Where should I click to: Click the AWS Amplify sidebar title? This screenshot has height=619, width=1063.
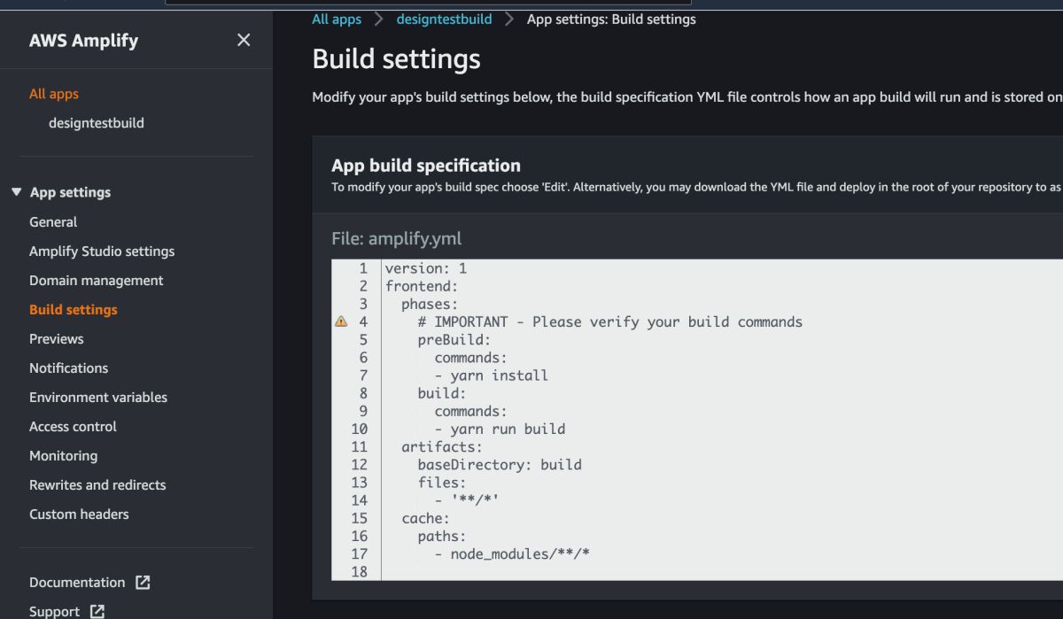[83, 41]
